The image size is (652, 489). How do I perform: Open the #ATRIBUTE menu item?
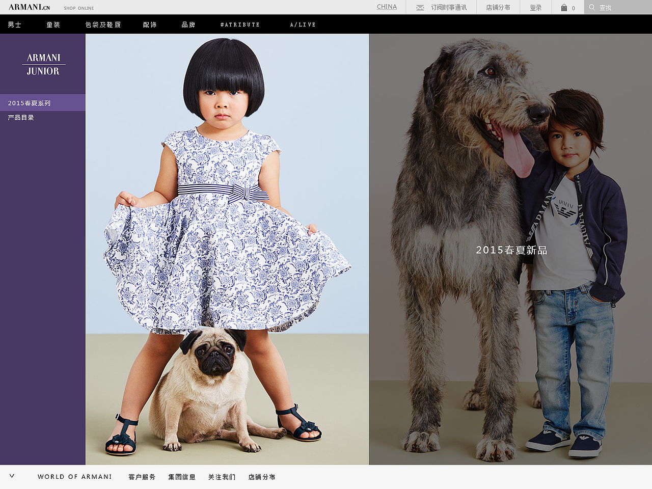240,24
